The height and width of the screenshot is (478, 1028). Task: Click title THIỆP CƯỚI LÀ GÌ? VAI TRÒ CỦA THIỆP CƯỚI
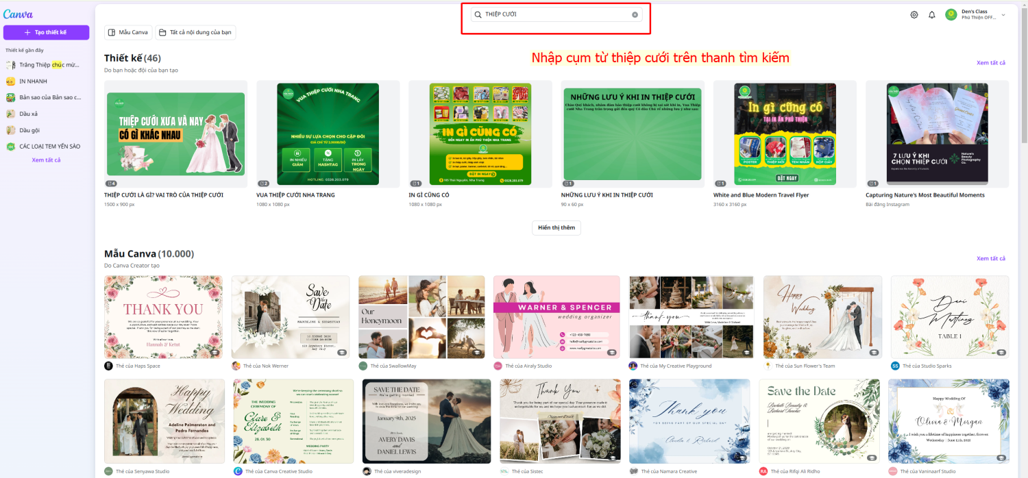[164, 195]
